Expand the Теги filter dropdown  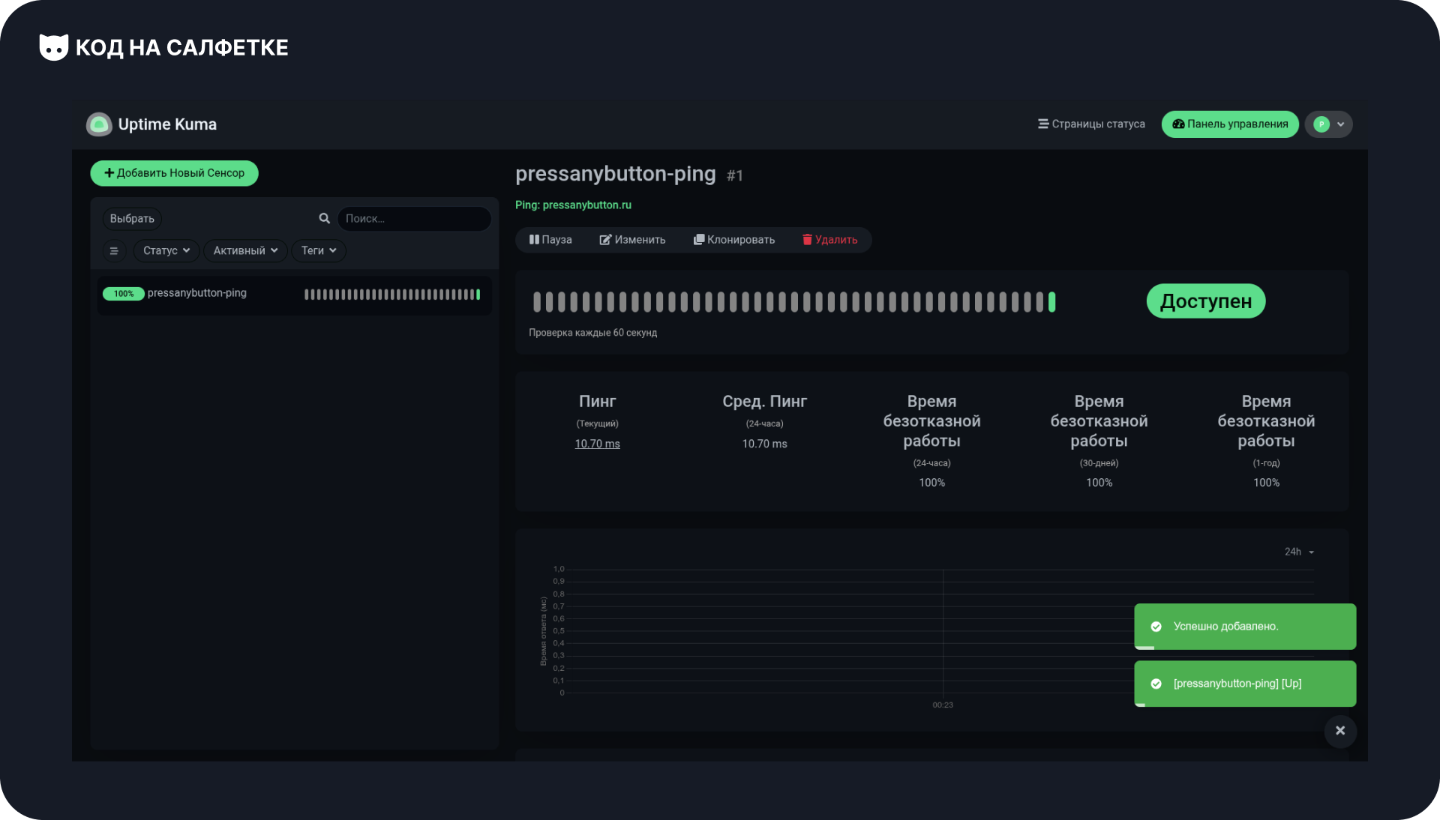click(319, 250)
